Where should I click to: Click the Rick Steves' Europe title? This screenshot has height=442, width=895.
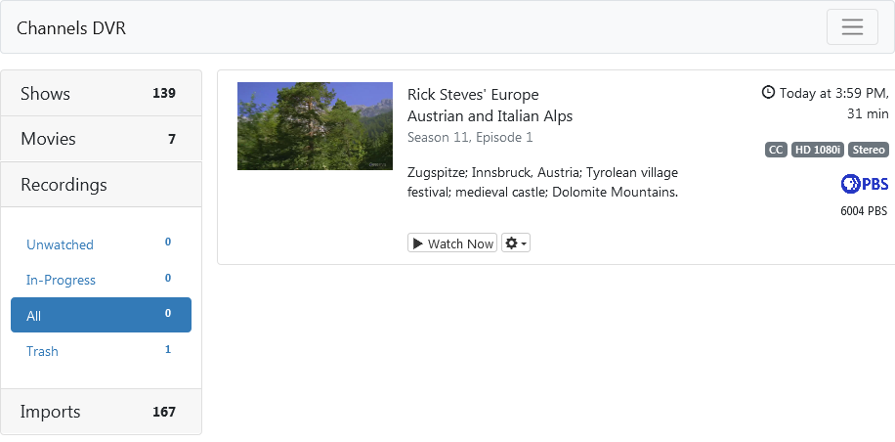(473, 95)
